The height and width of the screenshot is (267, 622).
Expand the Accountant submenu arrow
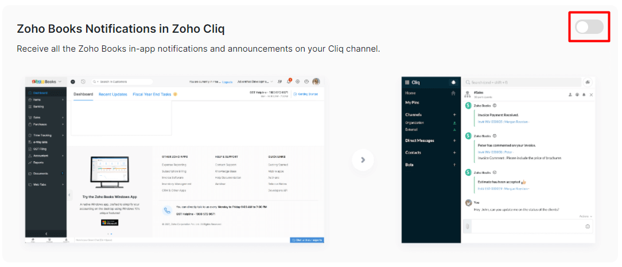coord(63,156)
